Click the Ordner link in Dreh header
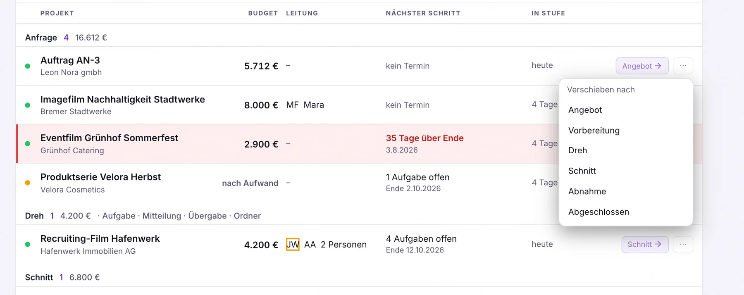The width and height of the screenshot is (744, 295). click(x=247, y=216)
